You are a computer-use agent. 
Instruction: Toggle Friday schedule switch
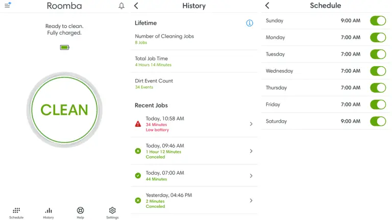click(x=378, y=104)
